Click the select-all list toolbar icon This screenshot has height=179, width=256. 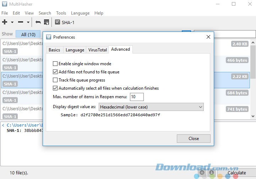[47, 22]
